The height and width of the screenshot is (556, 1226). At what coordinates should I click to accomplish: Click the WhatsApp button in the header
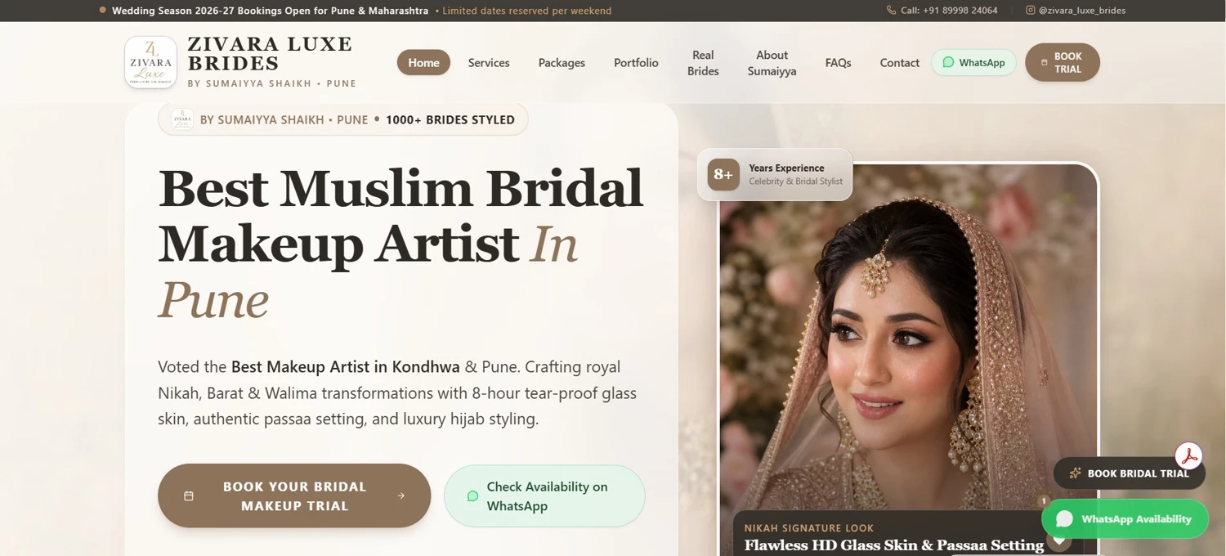pos(973,62)
